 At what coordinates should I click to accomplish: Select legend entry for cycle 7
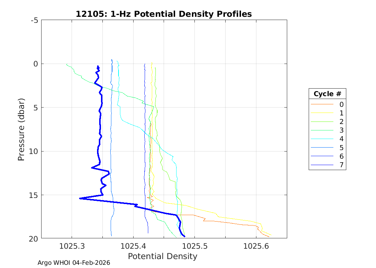tap(327, 165)
